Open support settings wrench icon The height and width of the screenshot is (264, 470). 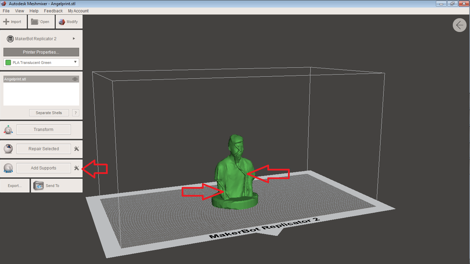coord(77,168)
